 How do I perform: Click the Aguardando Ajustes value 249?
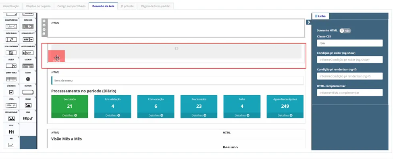point(285,106)
